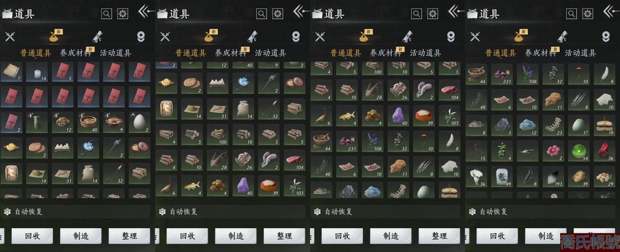Switch to 养成材料 tab in the leftmost panel
The image size is (620, 252).
(75, 53)
